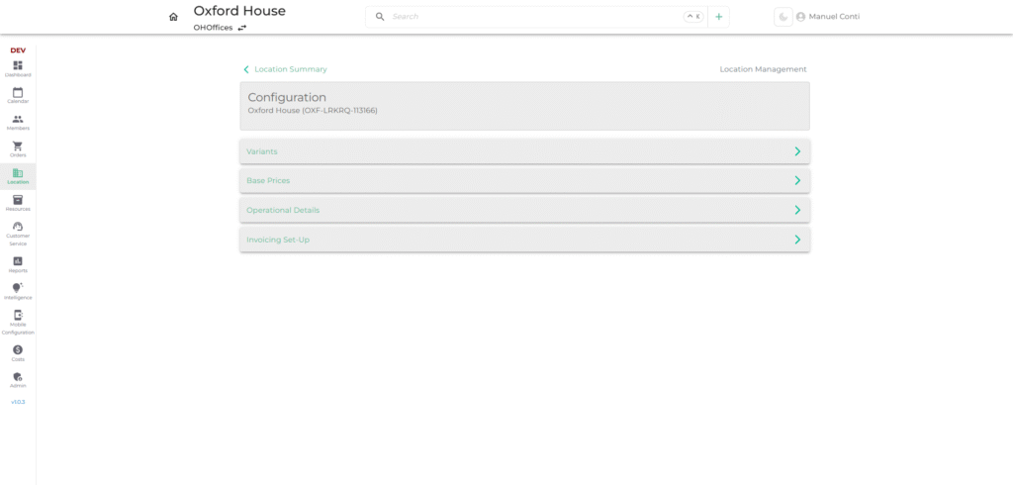The height and width of the screenshot is (485, 1013).
Task: Open Intelligence lightbulb icon
Action: 18,290
